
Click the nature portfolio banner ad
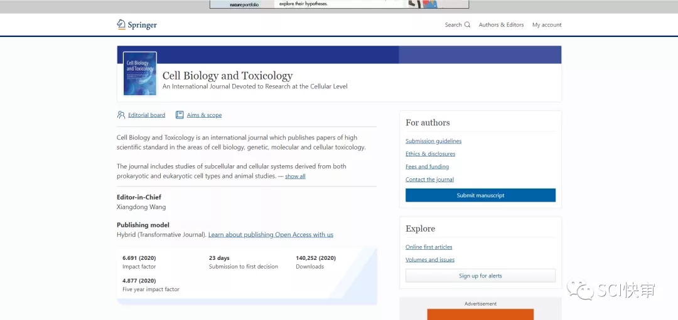(x=339, y=4)
